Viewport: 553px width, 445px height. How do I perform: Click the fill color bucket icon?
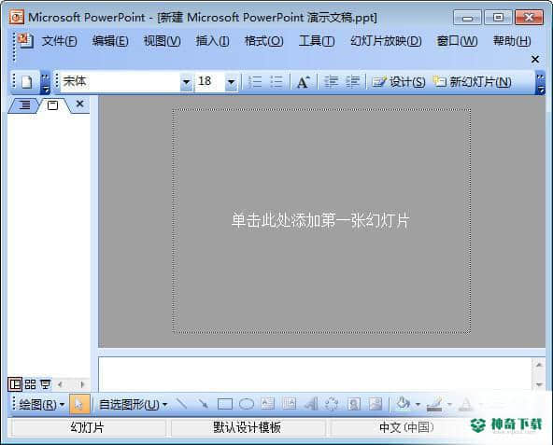(404, 403)
